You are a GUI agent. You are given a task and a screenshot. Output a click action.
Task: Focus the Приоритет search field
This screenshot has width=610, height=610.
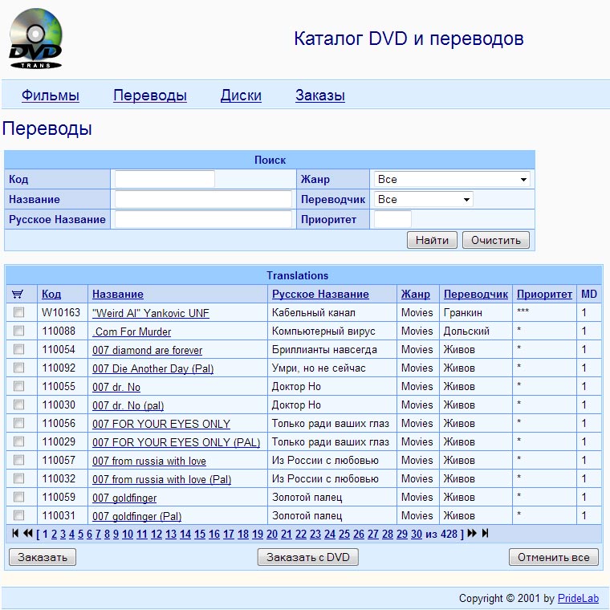pos(392,219)
